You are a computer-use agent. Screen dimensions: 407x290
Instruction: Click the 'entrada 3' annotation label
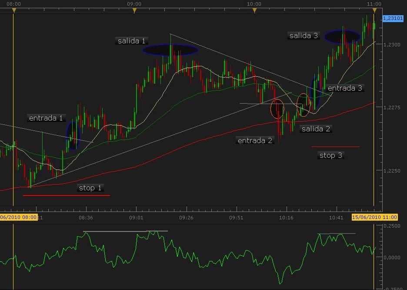345,88
